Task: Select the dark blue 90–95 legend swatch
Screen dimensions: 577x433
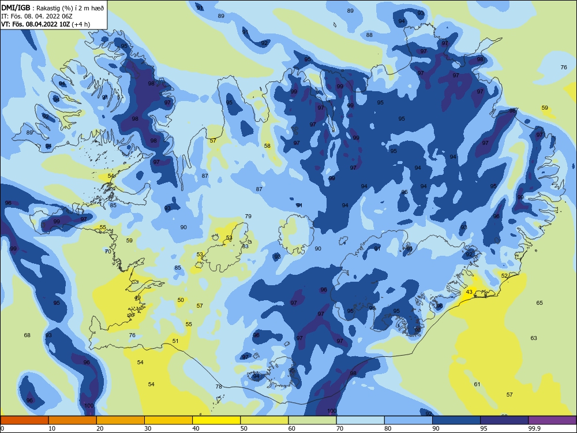Action: [456, 420]
